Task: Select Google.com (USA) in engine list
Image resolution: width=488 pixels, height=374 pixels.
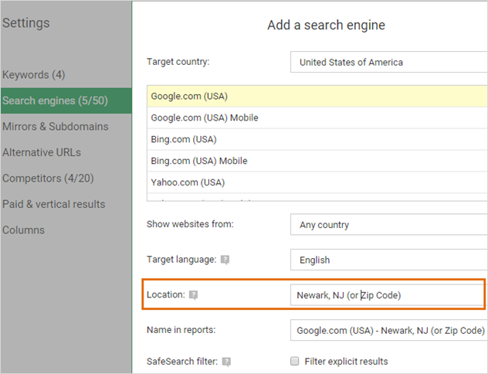Action: (x=189, y=97)
